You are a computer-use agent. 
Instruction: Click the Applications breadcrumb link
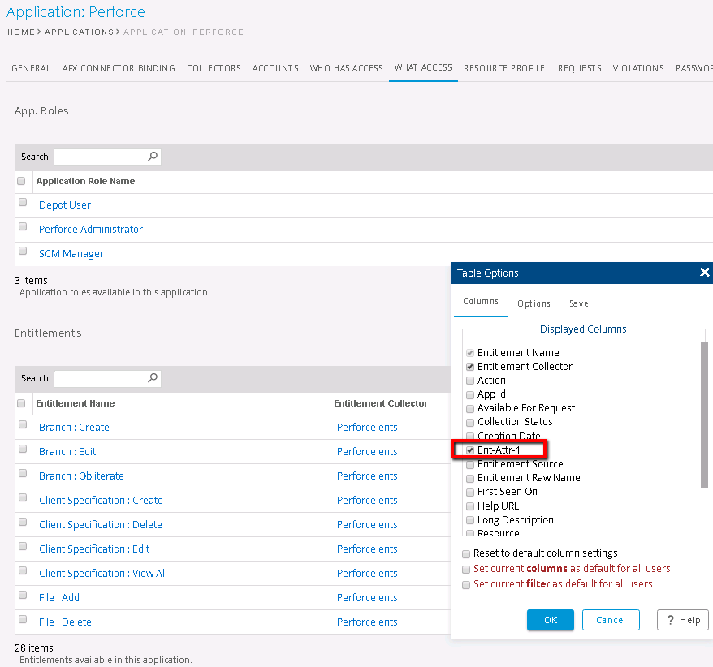(x=79, y=32)
